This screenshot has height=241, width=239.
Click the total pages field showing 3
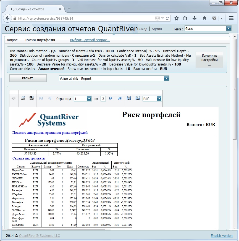(x=103, y=99)
